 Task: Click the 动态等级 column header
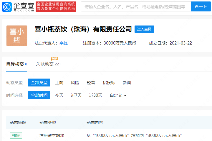[x=18, y=123]
